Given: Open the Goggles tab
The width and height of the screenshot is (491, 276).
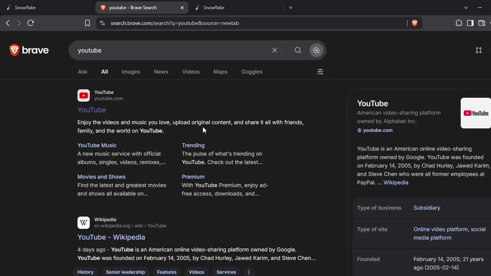Looking at the screenshot, I should (x=252, y=72).
